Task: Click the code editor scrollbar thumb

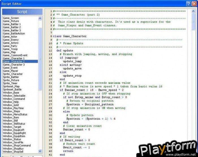Action: (193, 21)
